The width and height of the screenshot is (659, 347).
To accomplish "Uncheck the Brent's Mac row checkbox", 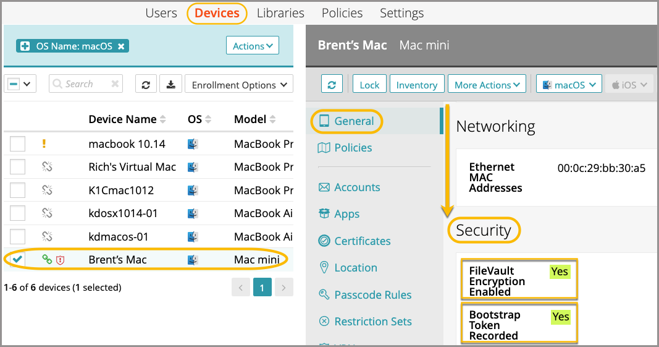I will pyautogui.click(x=17, y=260).
